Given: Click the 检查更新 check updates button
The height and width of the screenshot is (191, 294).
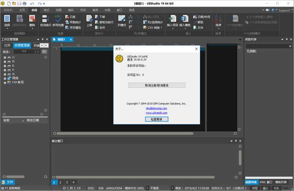Looking at the screenshot, I should [x=157, y=119].
